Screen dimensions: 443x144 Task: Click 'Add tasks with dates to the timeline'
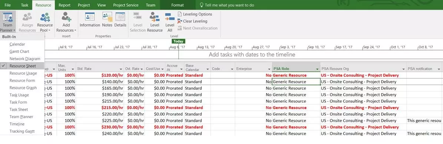(252, 55)
